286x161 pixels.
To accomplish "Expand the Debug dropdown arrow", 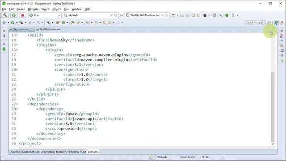I will coord(8,23).
